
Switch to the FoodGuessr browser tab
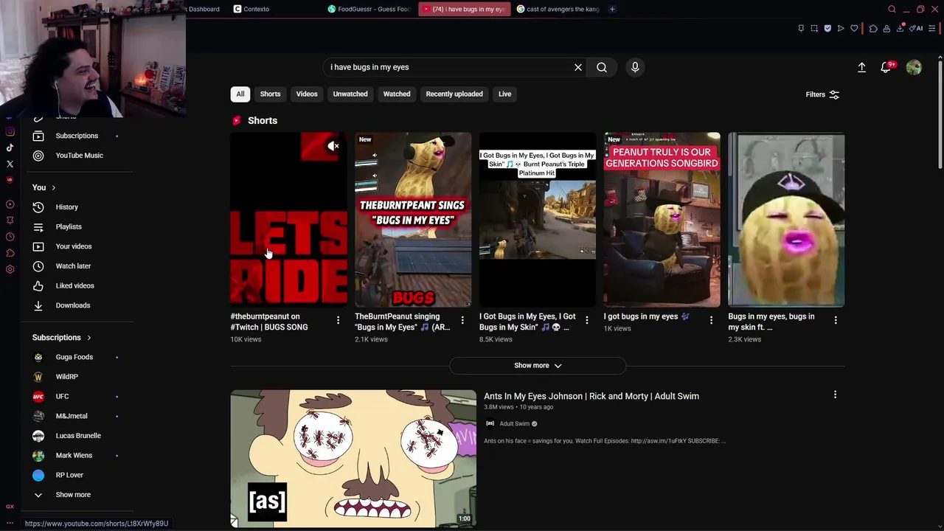tap(369, 9)
